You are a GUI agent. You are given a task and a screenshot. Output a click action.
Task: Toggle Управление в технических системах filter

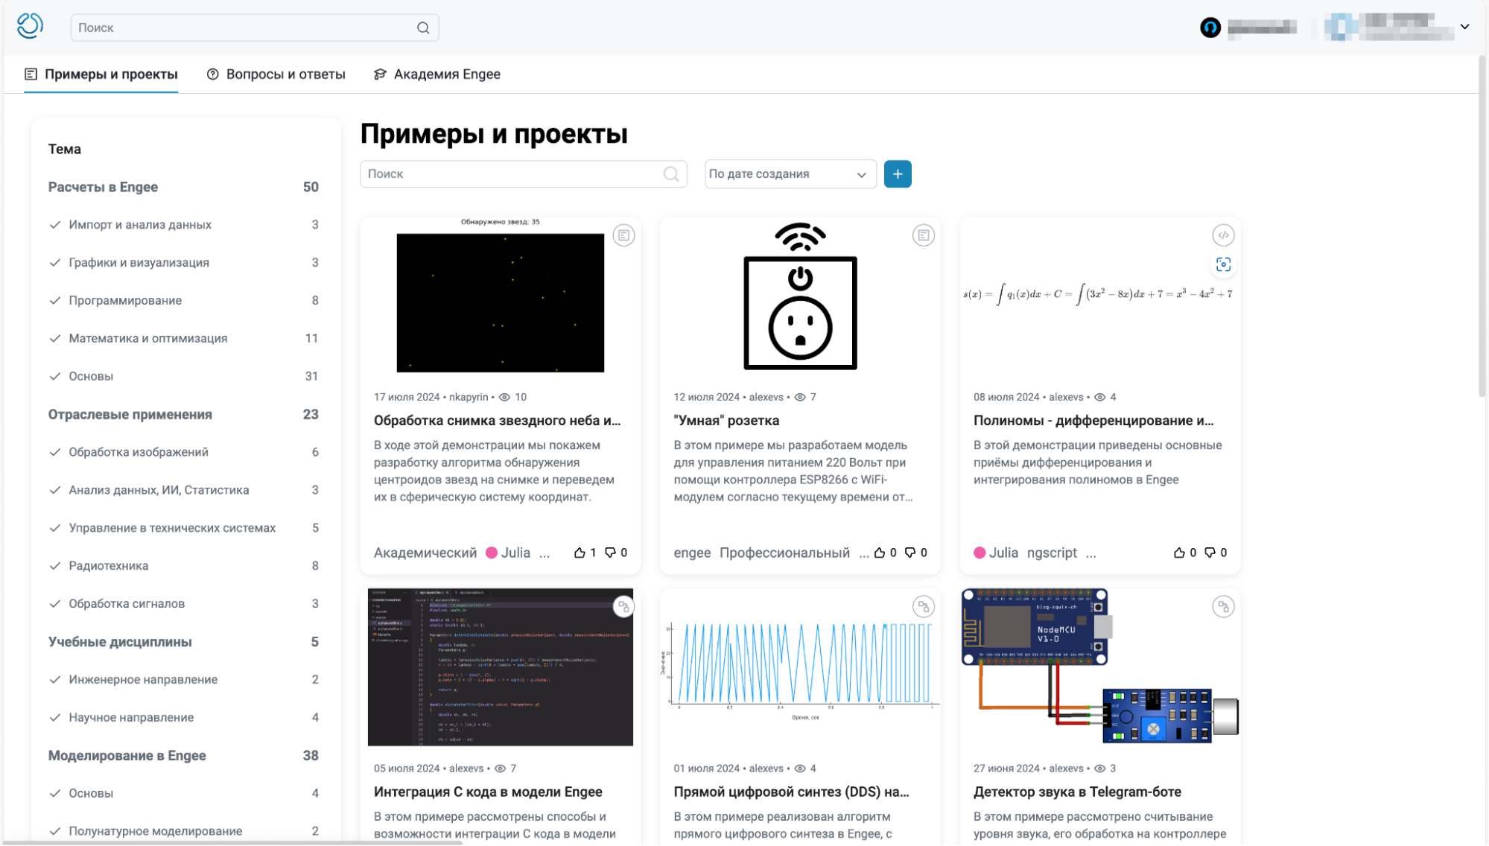tap(183, 529)
